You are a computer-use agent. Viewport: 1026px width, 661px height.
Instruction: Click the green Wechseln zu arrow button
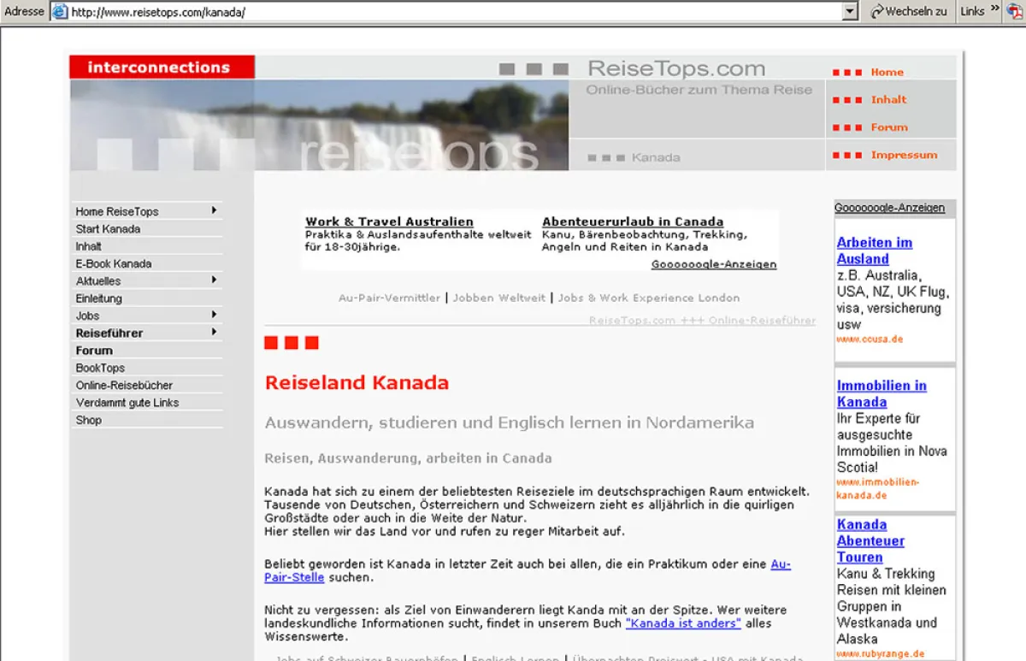[876, 11]
